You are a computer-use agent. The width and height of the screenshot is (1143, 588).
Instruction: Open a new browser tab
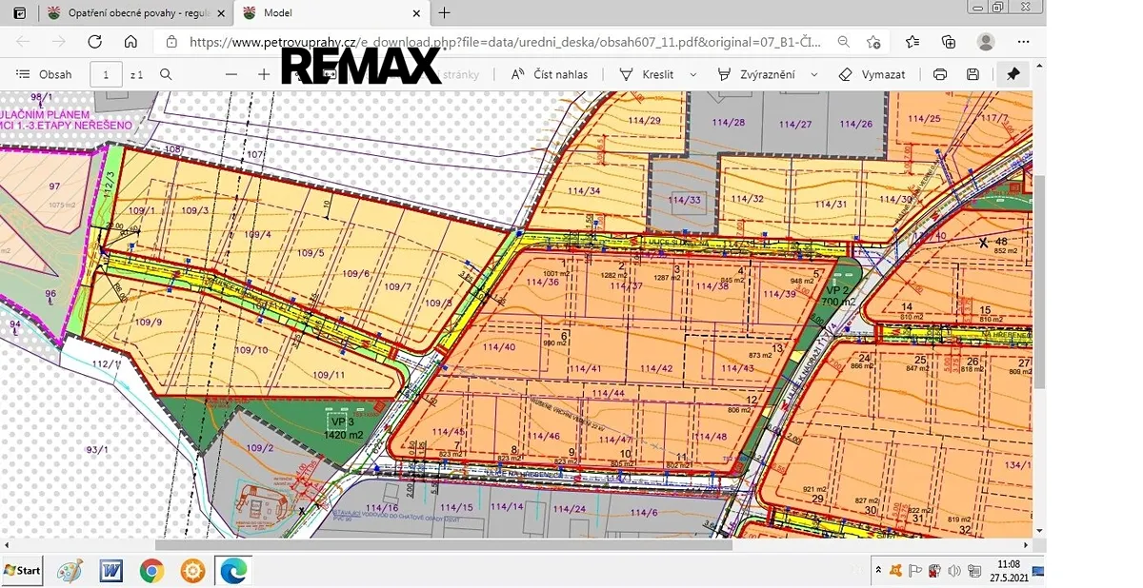(x=444, y=13)
